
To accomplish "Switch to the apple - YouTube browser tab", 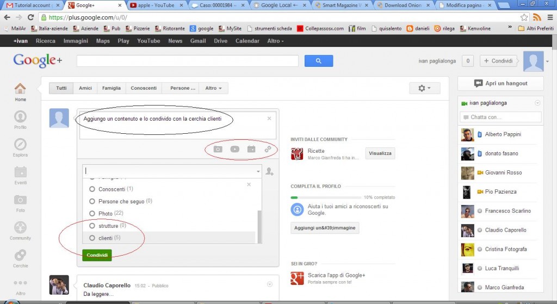I will 156,5.
